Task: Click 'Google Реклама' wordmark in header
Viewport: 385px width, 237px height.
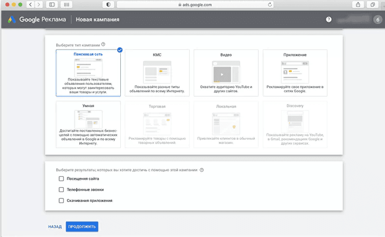Action: tap(42, 19)
